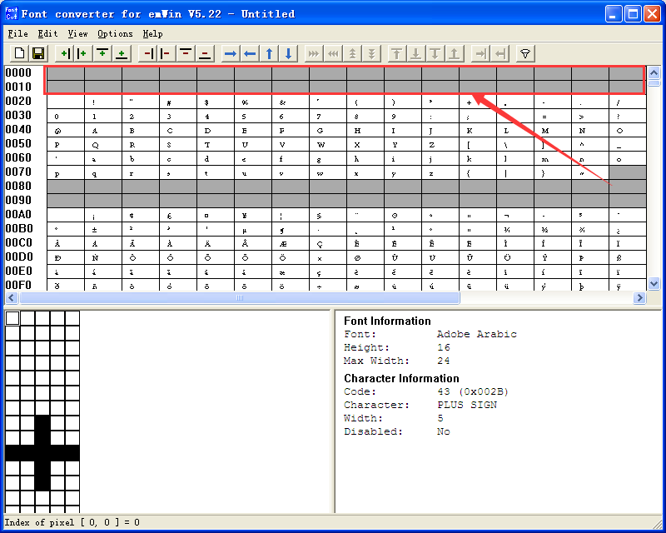This screenshot has height=533, width=666.
Task: Maximize the Font converter window
Action: point(633,14)
